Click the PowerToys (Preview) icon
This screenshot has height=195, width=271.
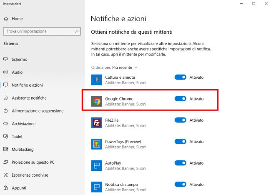97,144
